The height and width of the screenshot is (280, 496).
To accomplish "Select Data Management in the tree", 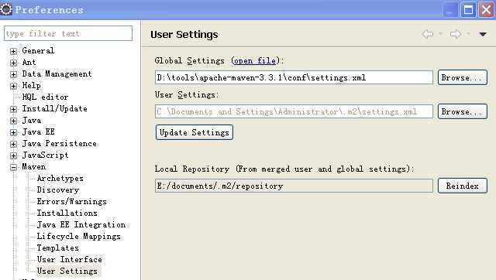I will 57,73.
